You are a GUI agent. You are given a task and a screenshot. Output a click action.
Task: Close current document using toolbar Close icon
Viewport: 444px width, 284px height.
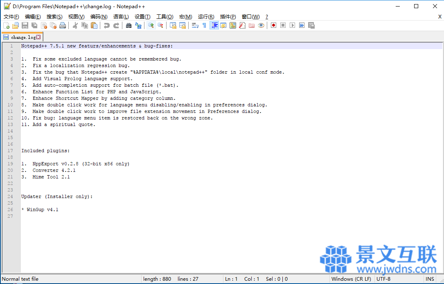click(x=44, y=25)
